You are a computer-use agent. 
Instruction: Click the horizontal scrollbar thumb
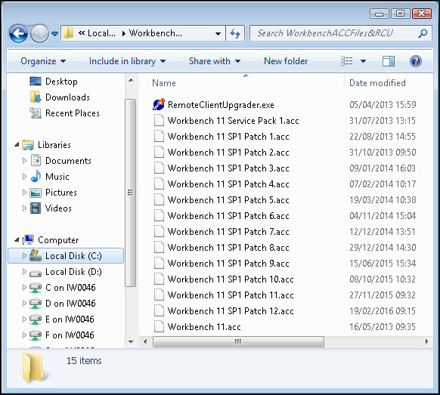click(238, 341)
